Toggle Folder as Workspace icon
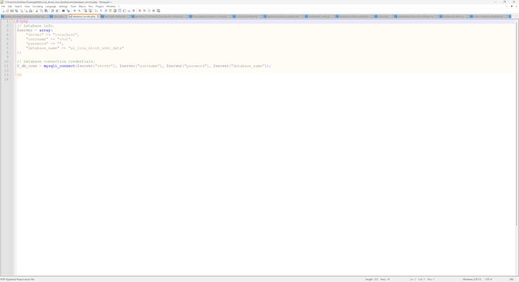This screenshot has height=282, width=519. [x=129, y=11]
